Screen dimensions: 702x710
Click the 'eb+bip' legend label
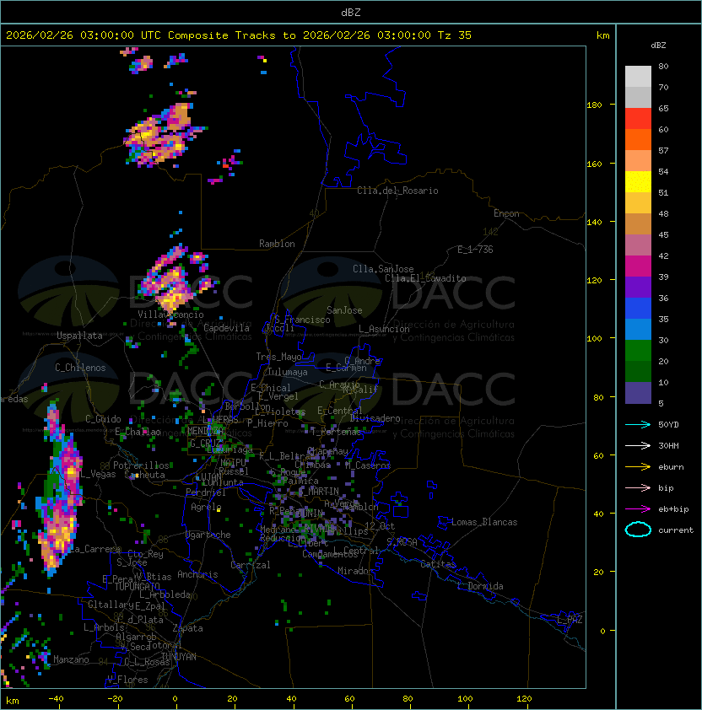tap(673, 509)
